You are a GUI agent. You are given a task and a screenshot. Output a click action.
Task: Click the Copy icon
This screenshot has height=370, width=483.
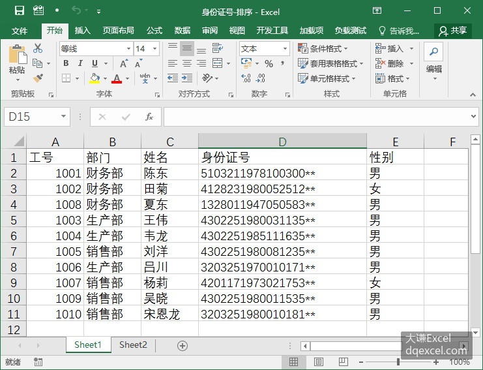[x=38, y=63]
